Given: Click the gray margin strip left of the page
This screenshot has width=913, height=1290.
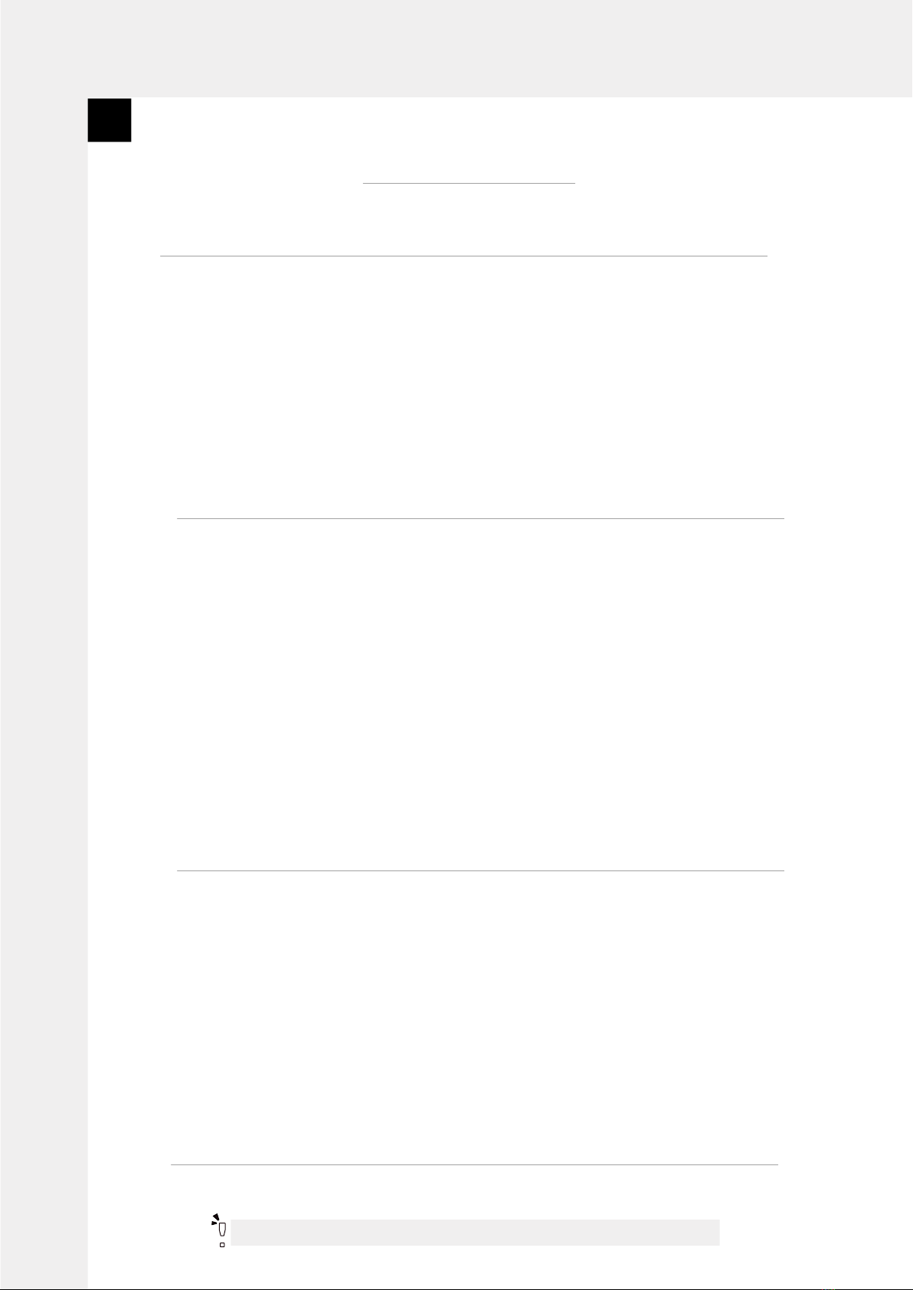Looking at the screenshot, I should click(x=44, y=689).
